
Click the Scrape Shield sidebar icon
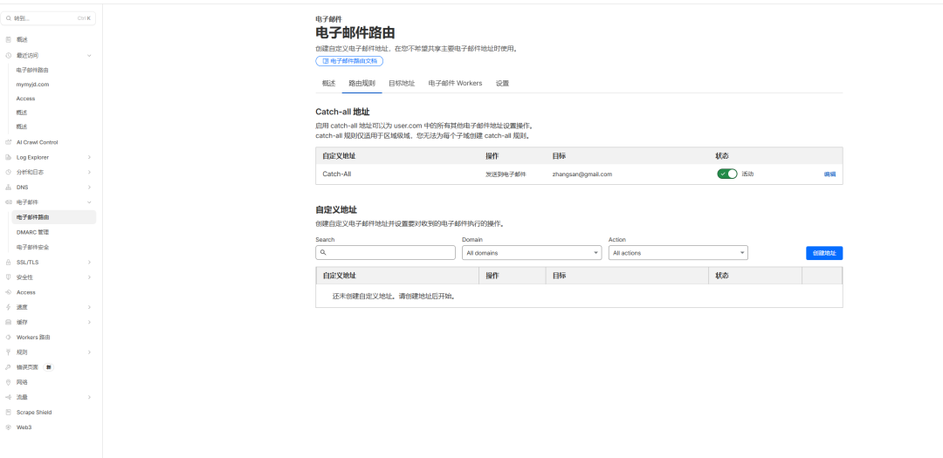click(x=9, y=413)
